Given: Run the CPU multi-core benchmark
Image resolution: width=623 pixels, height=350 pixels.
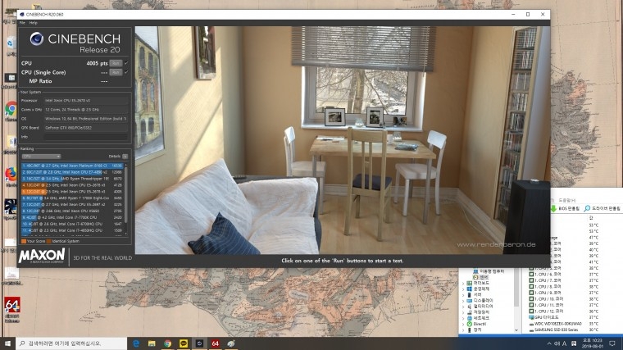Looking at the screenshot, I should pos(116,63).
